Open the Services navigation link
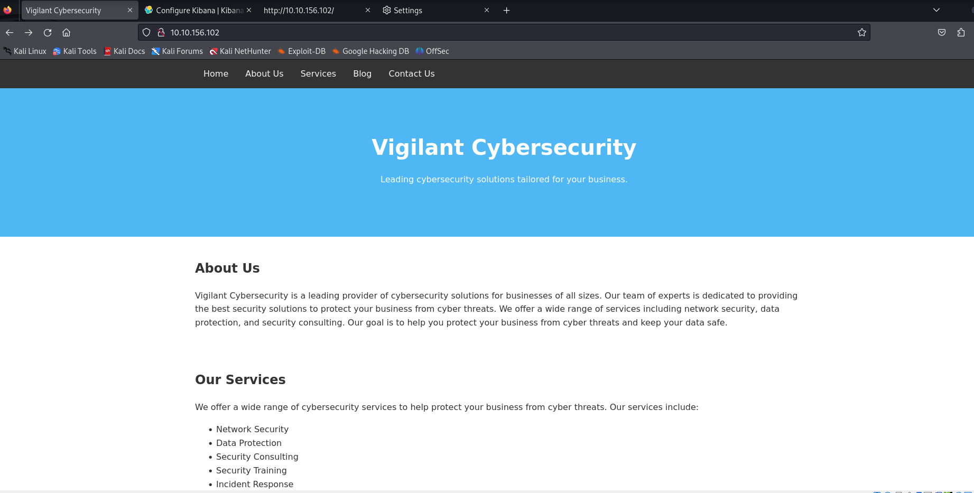The width and height of the screenshot is (974, 493). [318, 74]
